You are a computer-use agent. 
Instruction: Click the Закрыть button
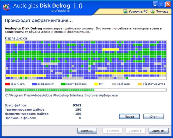[x=159, y=131]
